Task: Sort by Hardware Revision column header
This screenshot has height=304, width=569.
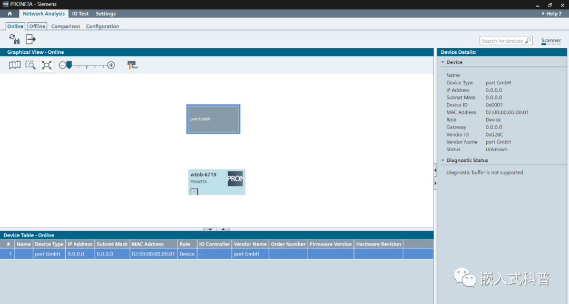Action: pyautogui.click(x=378, y=244)
